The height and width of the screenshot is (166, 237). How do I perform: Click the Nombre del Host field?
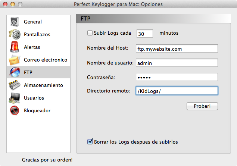[x=177, y=48]
